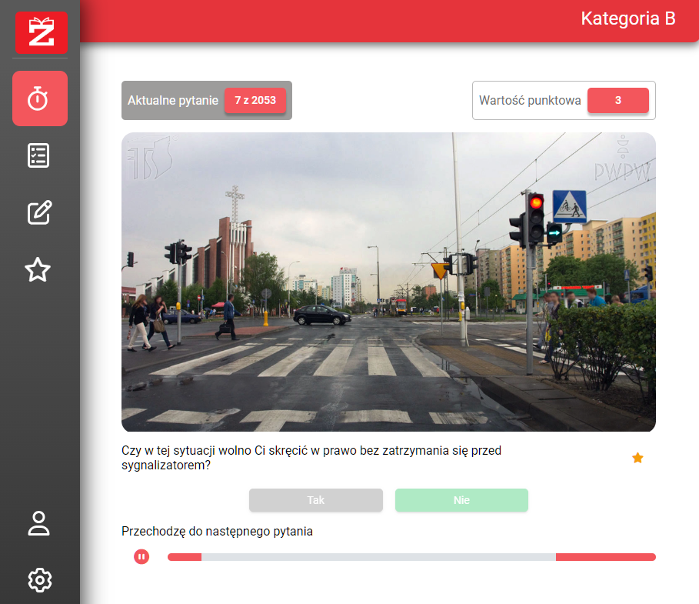Open the star favorites sidebar icon
Viewport: 699px width, 604px height.
coord(38,269)
